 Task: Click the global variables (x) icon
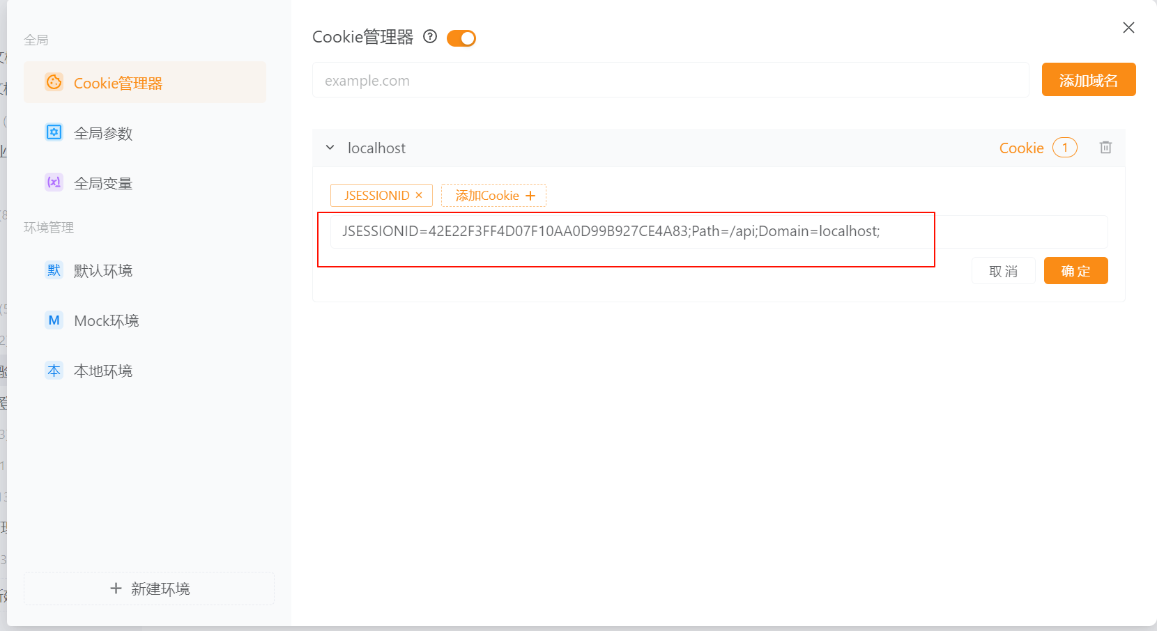click(54, 182)
